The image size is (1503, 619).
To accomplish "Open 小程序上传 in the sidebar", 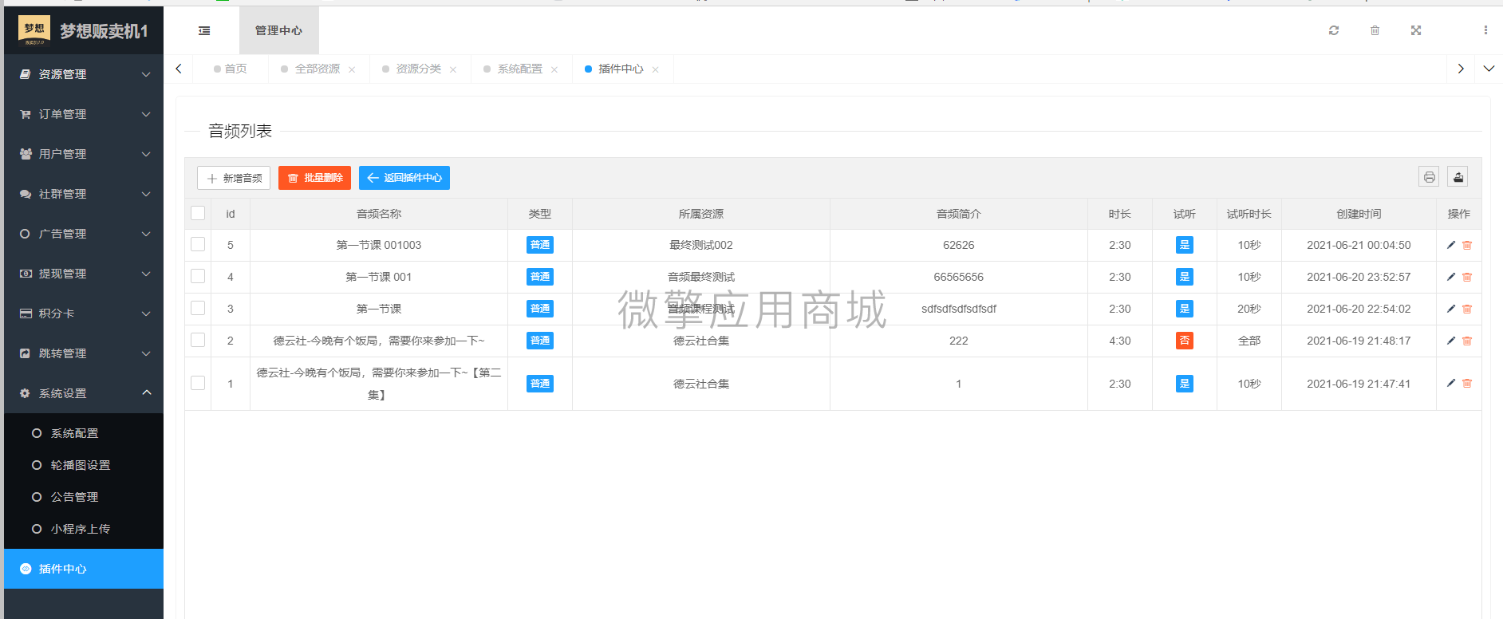I will tap(84, 529).
